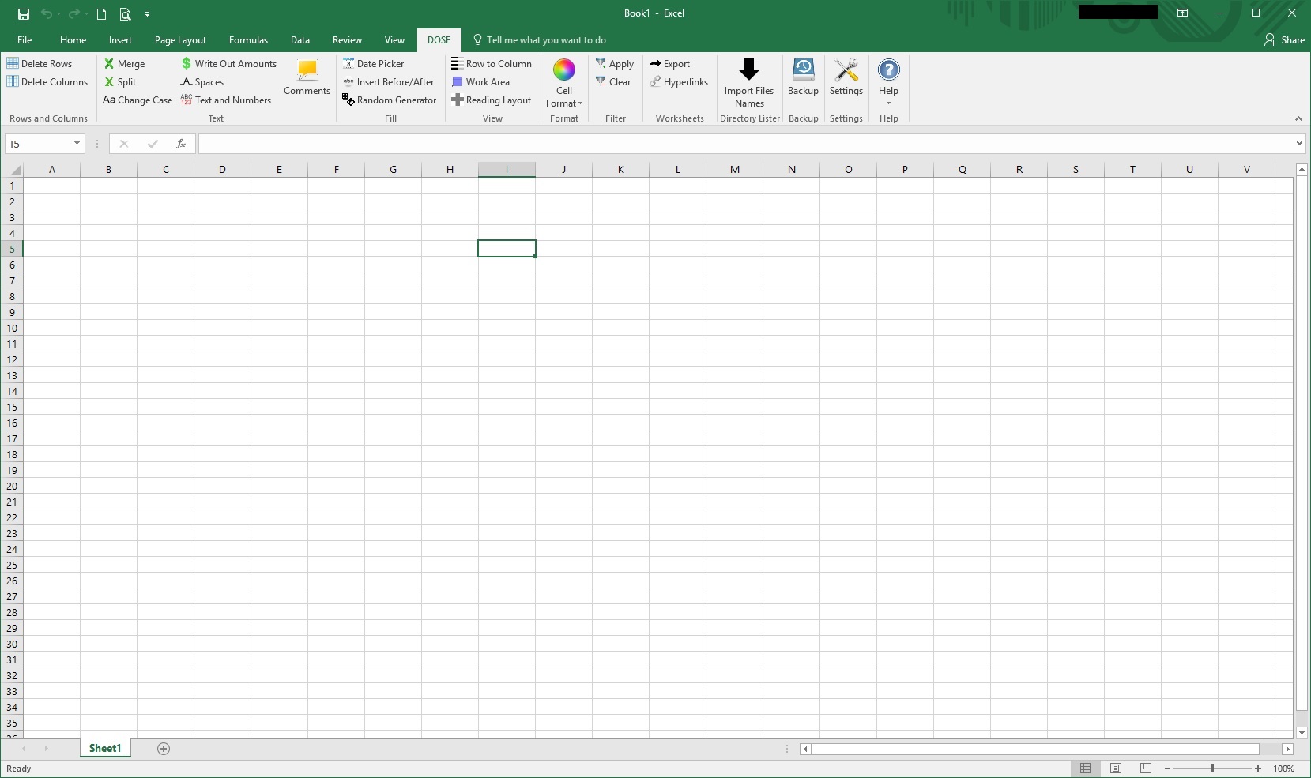Switch to Normal view
The image size is (1311, 778).
tap(1085, 768)
